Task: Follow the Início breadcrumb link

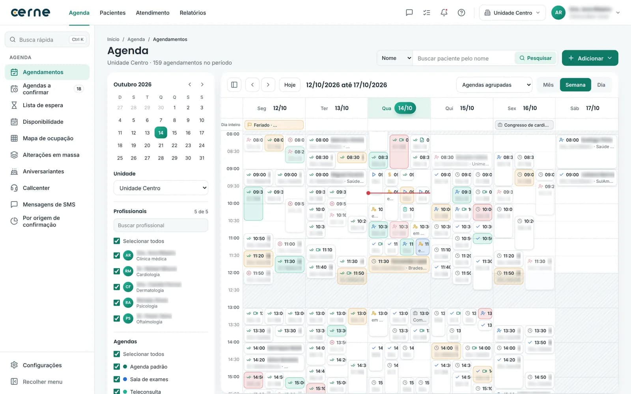Action: click(113, 39)
